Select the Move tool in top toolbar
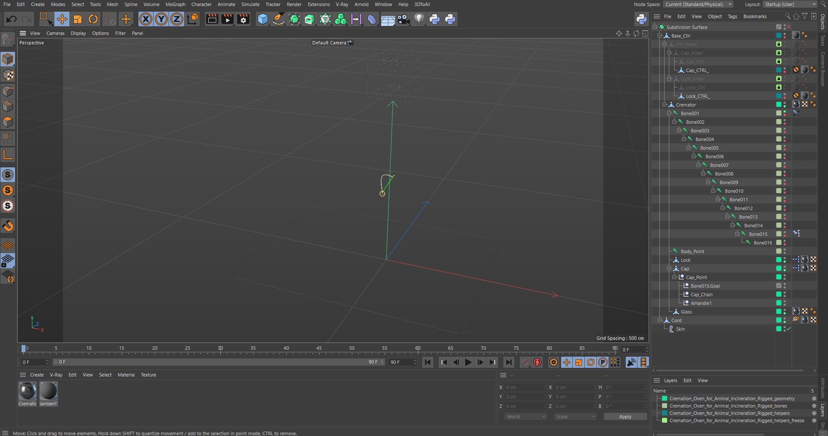 (x=62, y=19)
